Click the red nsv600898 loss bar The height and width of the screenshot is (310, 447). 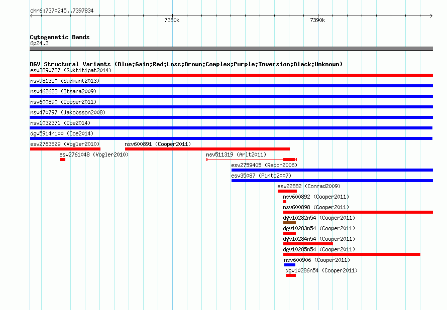tap(358, 212)
